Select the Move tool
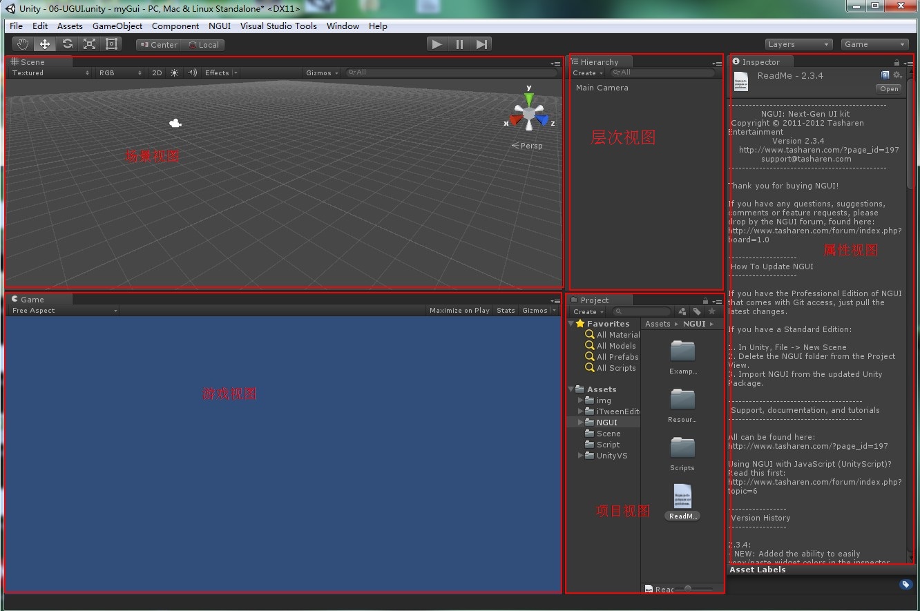 tap(45, 44)
